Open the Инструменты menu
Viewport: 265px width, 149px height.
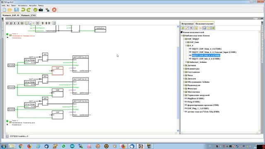coord(22,5)
